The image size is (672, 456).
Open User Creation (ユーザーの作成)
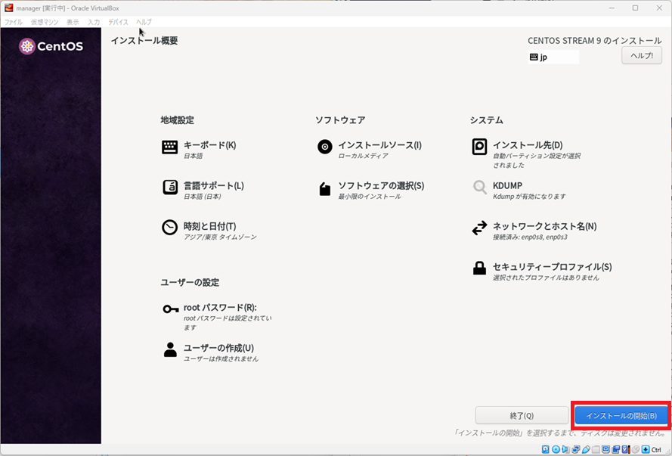click(210, 352)
